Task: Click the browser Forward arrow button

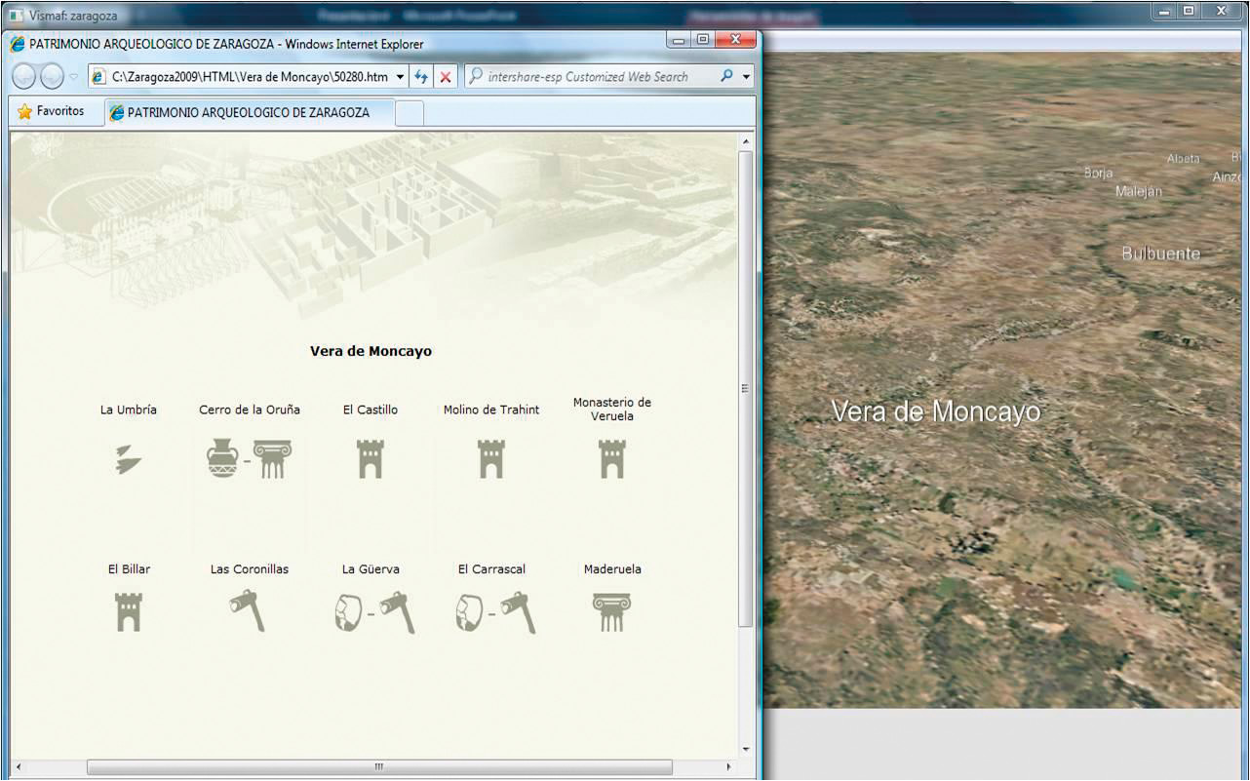Action: 52,76
